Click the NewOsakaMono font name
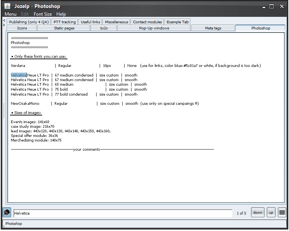 (x=25, y=104)
